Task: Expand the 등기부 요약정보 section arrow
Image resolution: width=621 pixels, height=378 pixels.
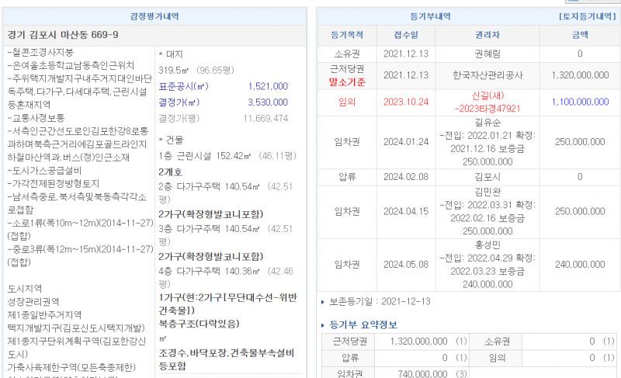Action: pyautogui.click(x=323, y=324)
